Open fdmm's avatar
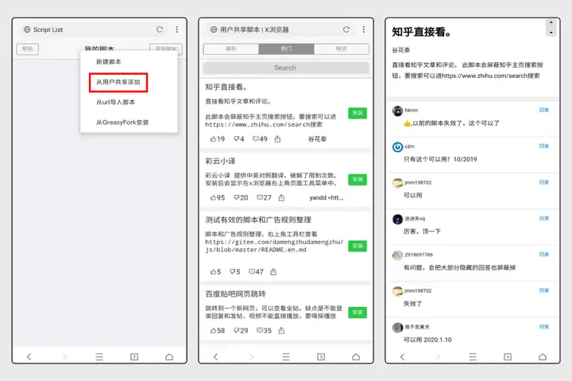 point(398,111)
